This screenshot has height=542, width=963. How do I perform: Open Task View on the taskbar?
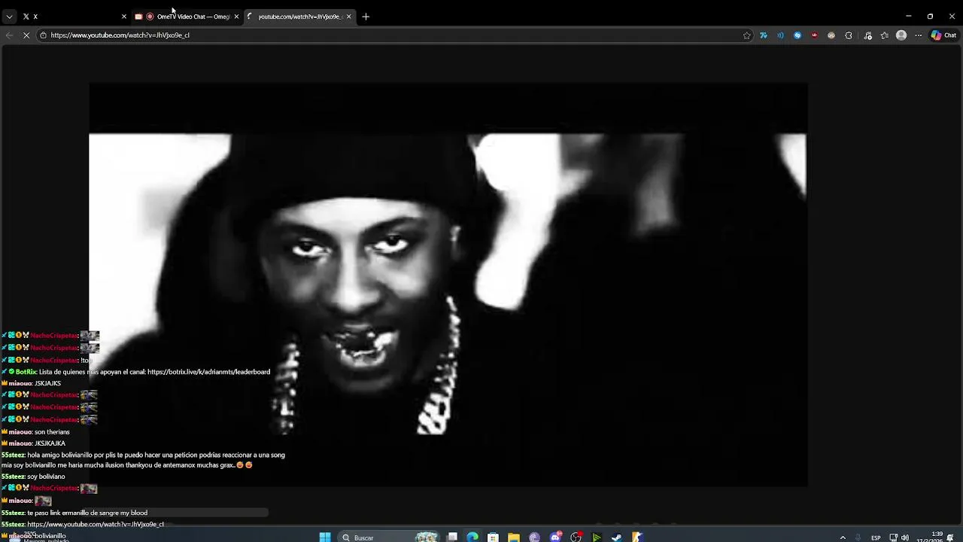tap(452, 537)
